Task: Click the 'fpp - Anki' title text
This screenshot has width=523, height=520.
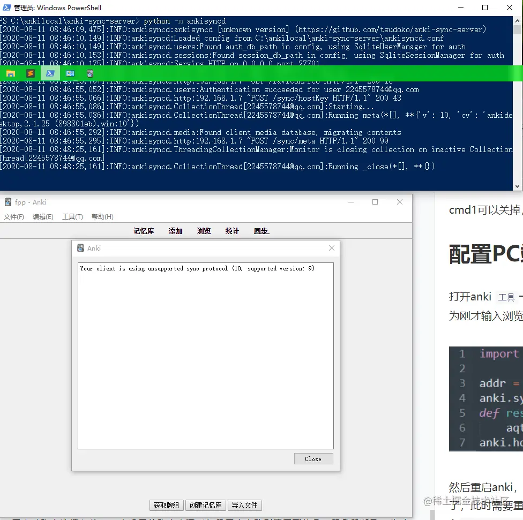Action: point(31,202)
